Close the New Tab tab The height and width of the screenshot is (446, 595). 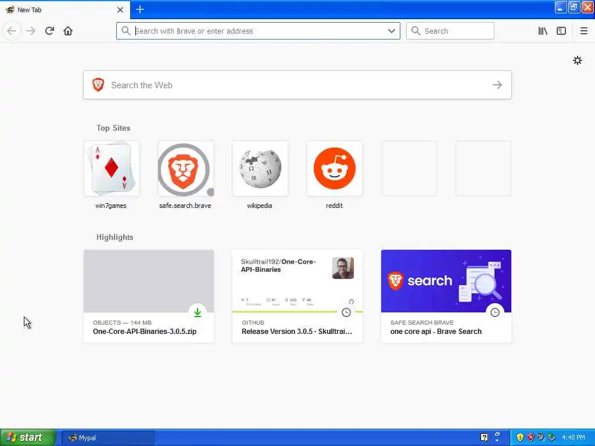120,10
